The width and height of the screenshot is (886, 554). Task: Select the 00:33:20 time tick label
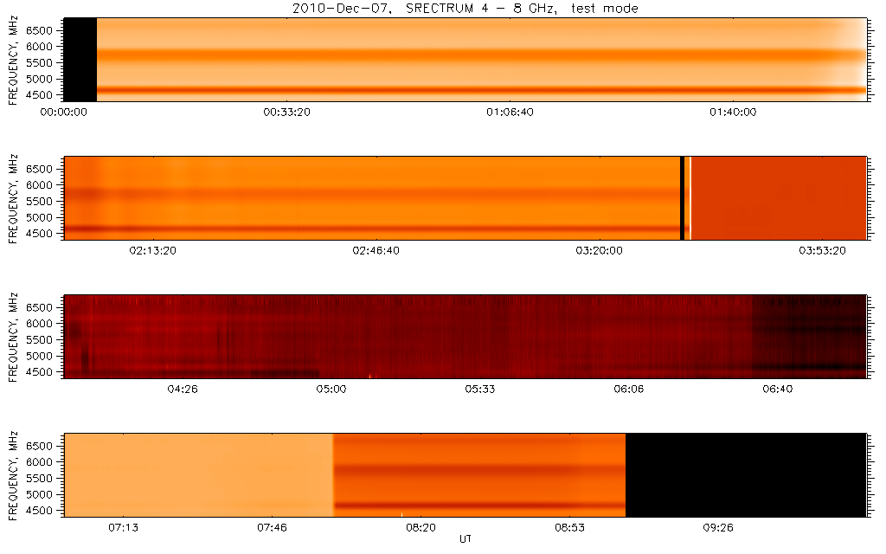tap(287, 113)
